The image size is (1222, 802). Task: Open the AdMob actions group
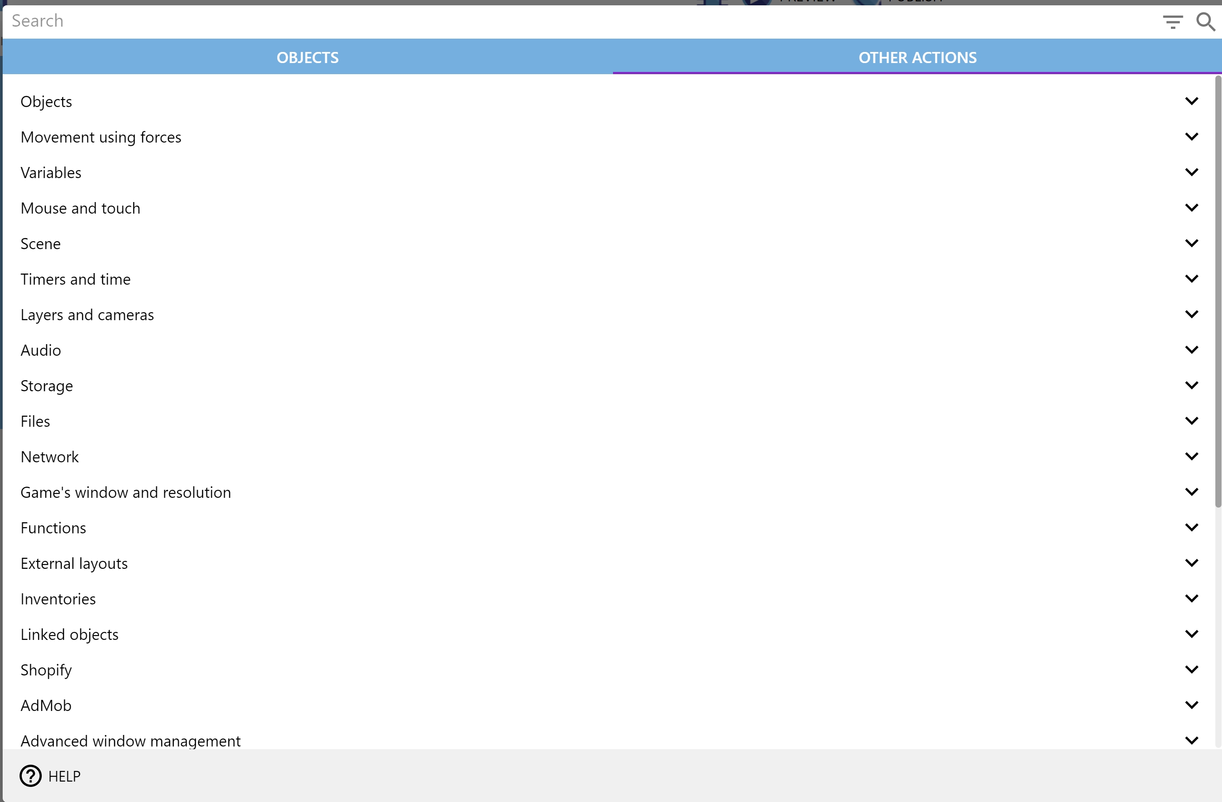pyautogui.click(x=1192, y=704)
